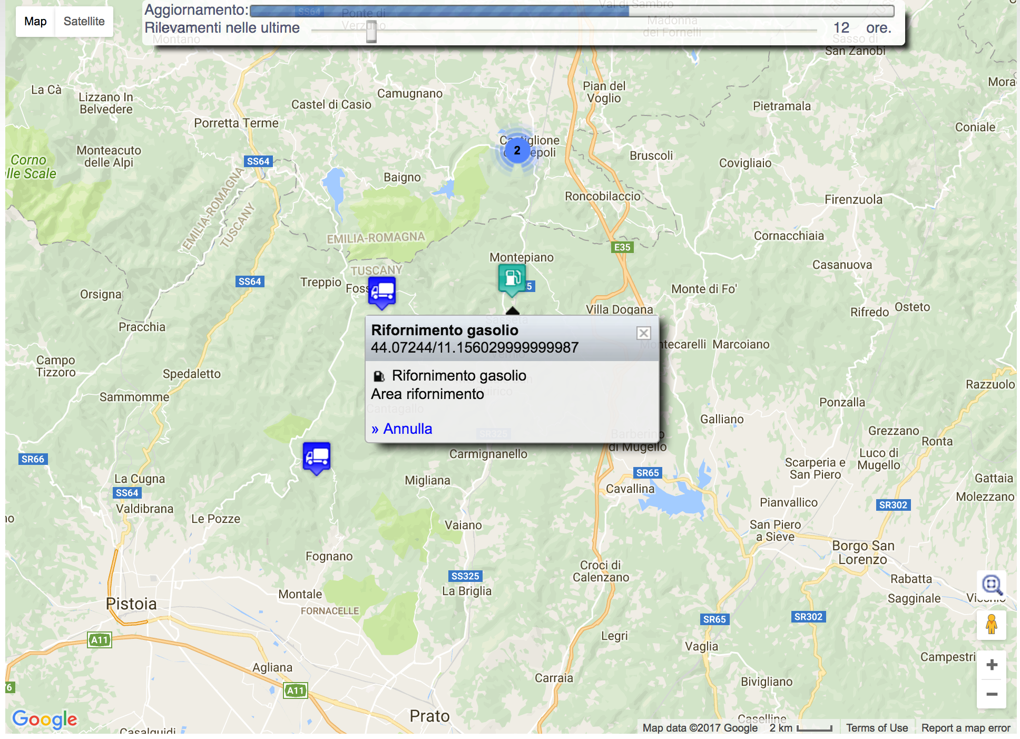
Task: Open the cluster marker showing 2
Action: click(x=517, y=151)
